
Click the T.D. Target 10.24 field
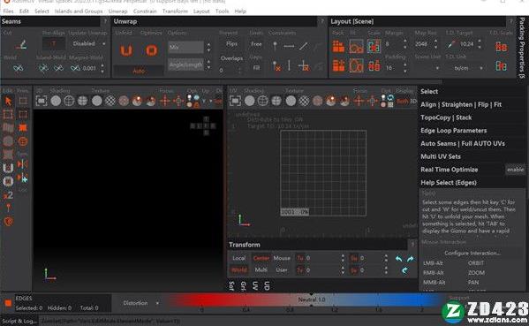point(467,44)
